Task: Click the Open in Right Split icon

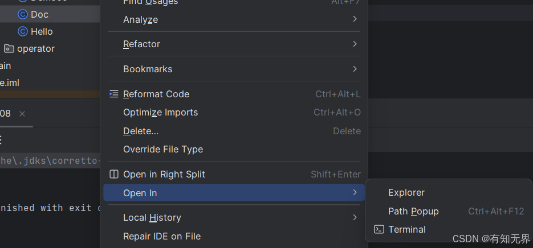Action: tap(114, 174)
